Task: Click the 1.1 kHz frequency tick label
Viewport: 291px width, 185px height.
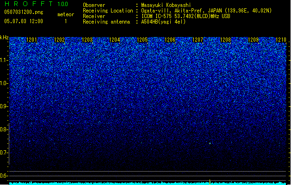Action: (x=4, y=60)
